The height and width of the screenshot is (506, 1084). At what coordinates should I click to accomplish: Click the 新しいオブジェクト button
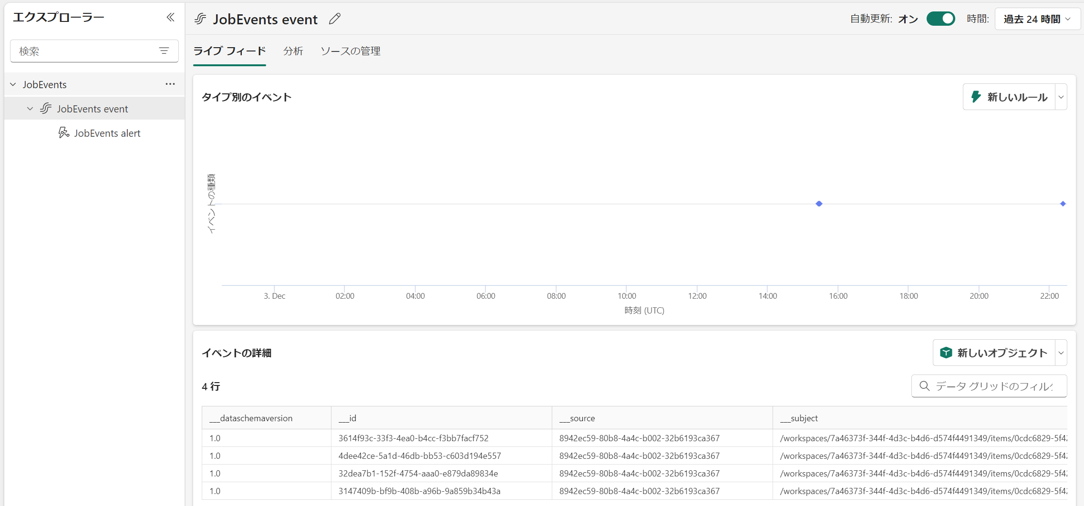pyautogui.click(x=994, y=353)
